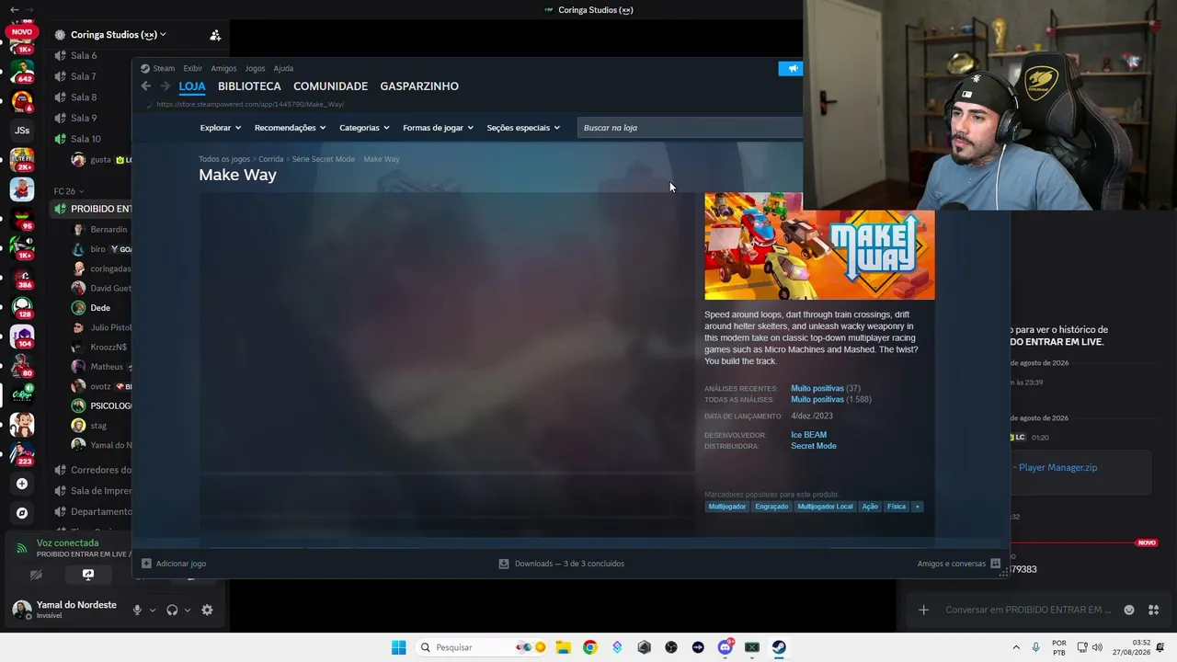Open the Discord add-a-server plus button
Screen dimensions: 1177x662
(x=22, y=484)
